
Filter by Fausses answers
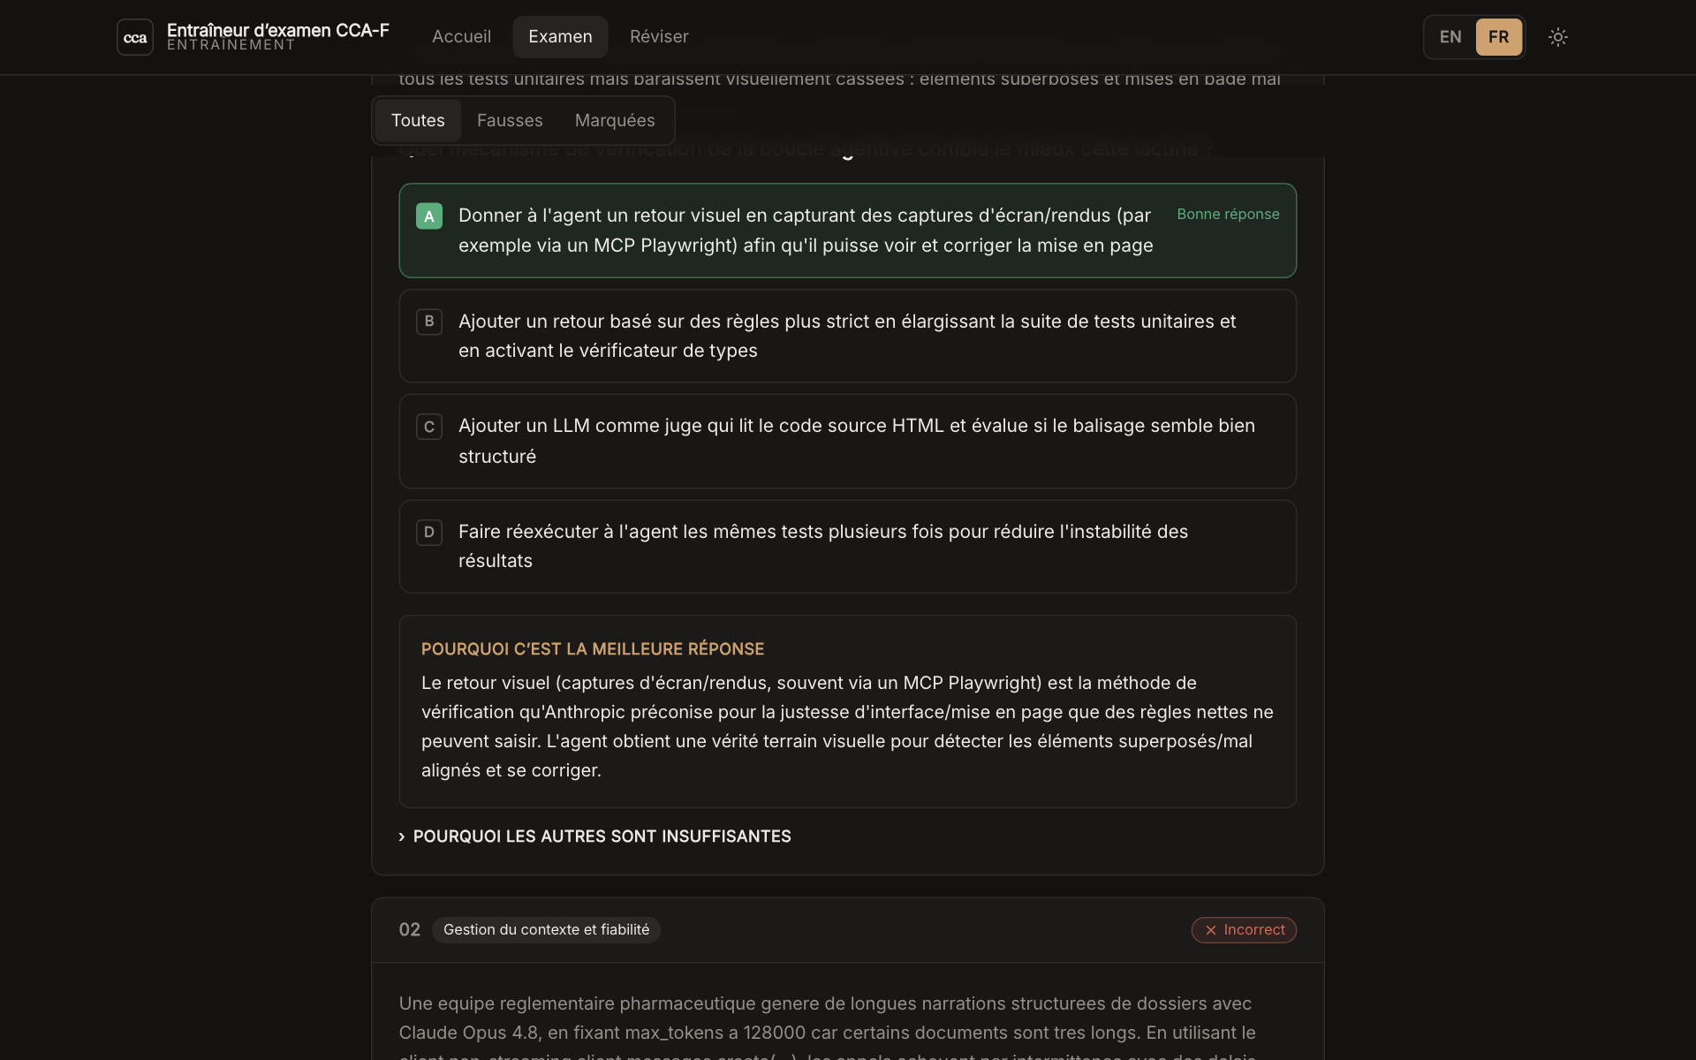tap(510, 120)
